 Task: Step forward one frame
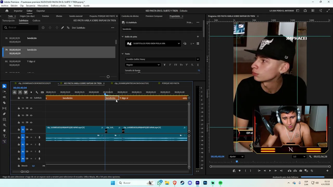[276, 171]
